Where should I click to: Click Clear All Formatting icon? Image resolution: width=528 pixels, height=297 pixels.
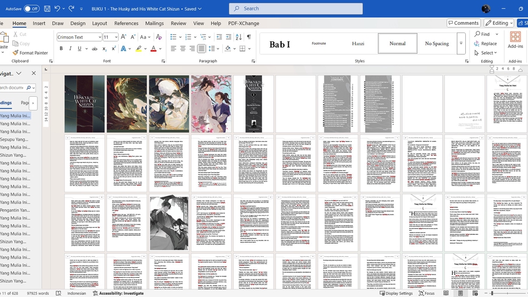(159, 37)
